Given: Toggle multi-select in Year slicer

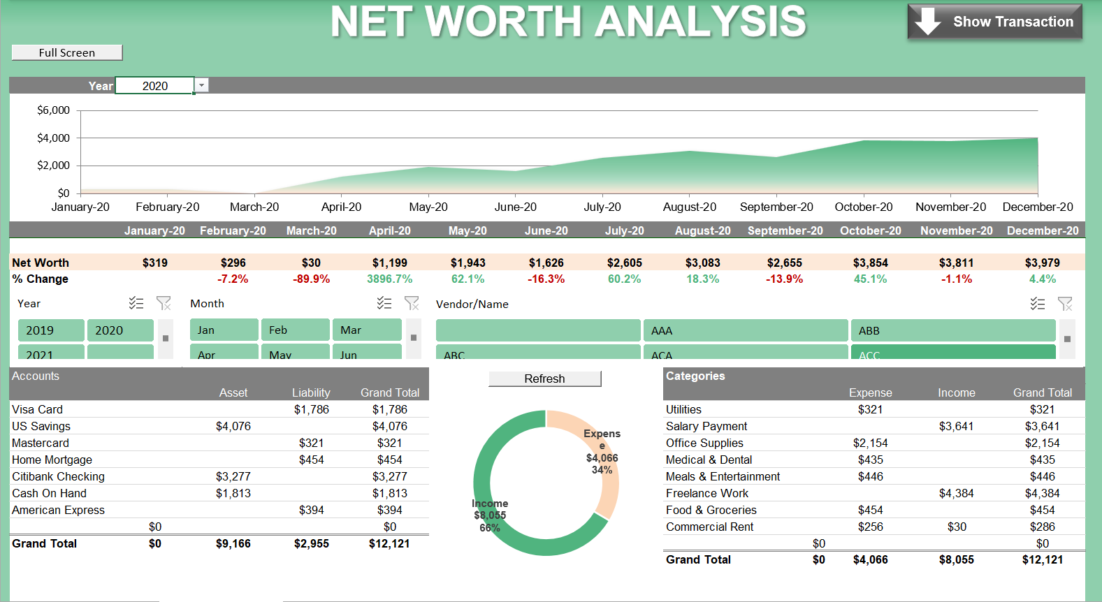Looking at the screenshot, I should (136, 303).
